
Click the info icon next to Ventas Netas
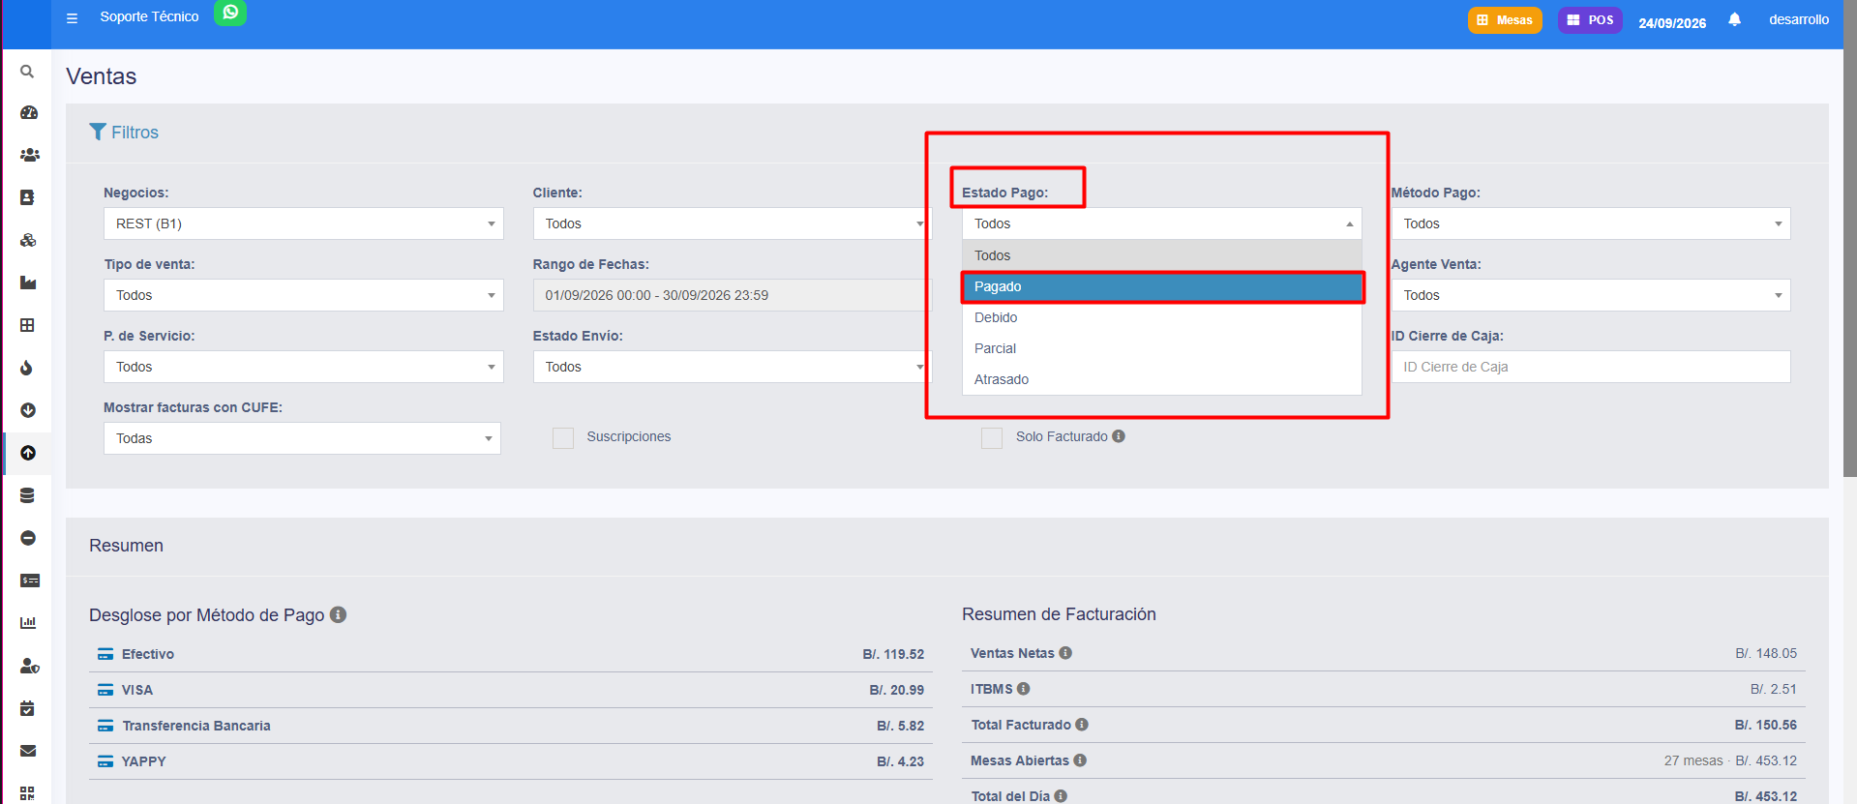tap(1065, 653)
